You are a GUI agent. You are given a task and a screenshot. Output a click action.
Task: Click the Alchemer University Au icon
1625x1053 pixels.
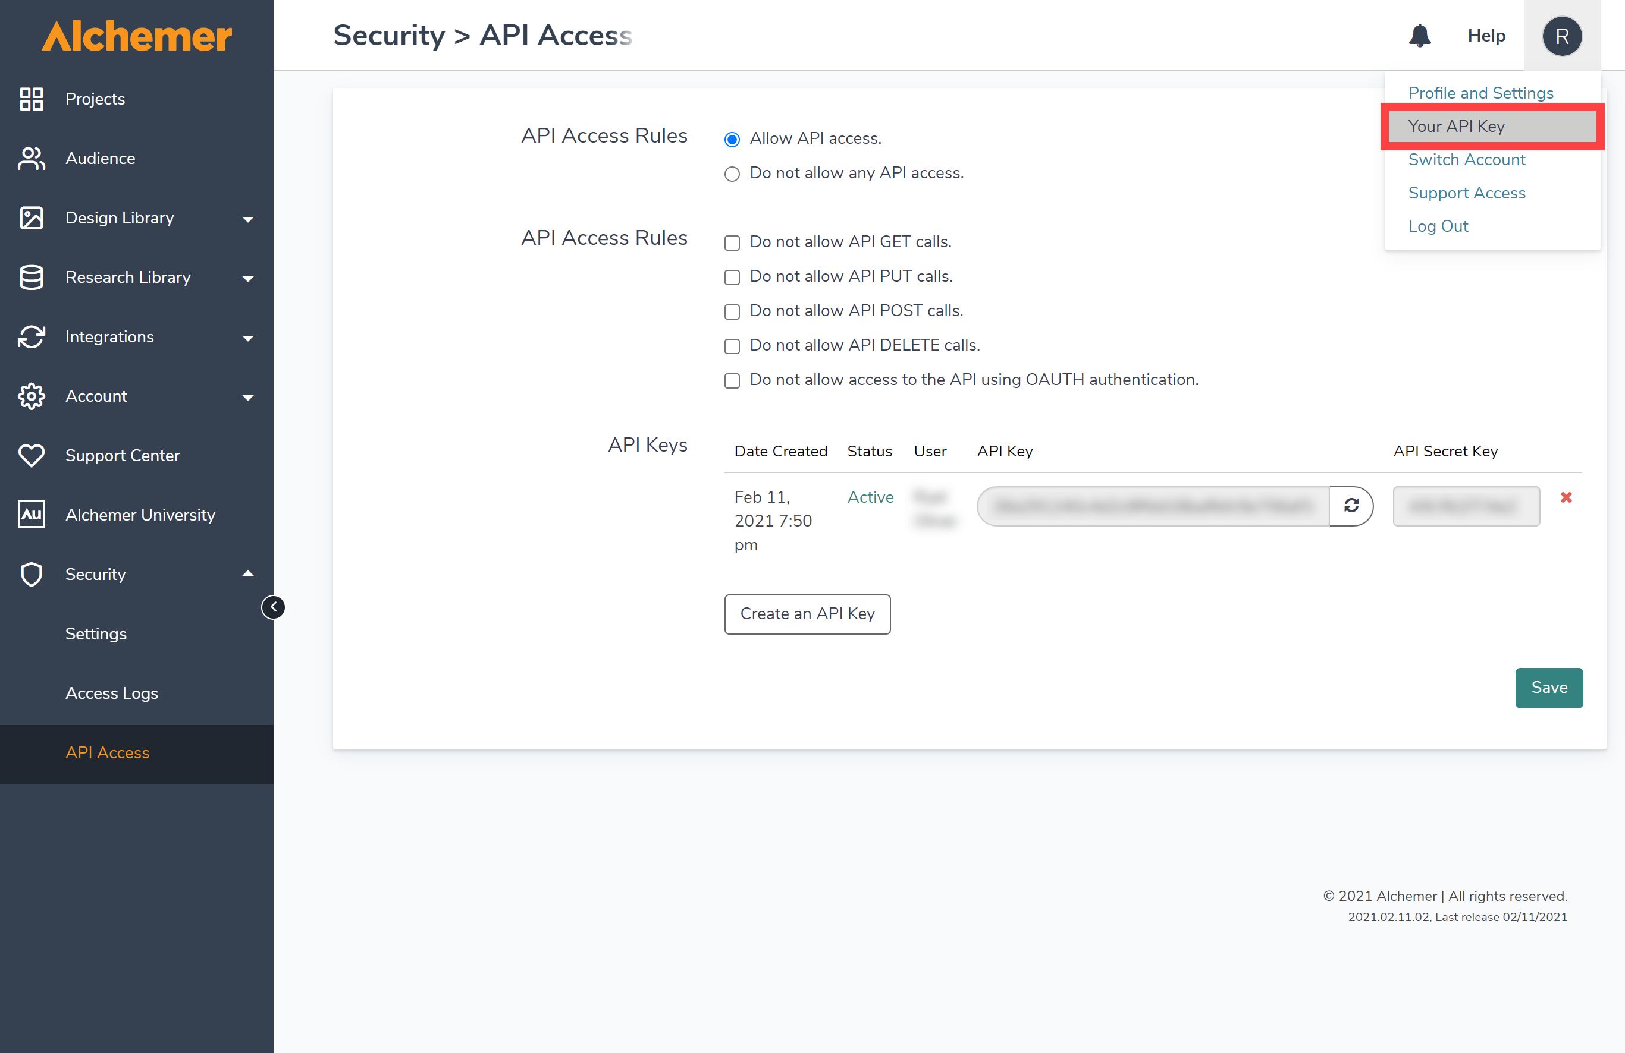32,514
